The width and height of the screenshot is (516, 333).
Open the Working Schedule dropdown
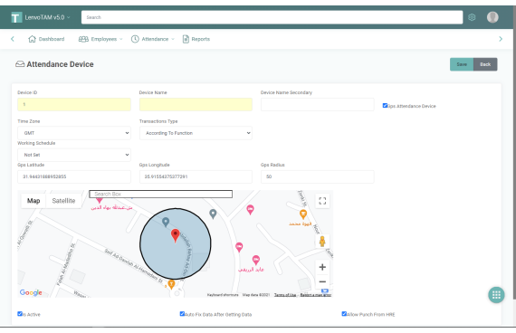tap(74, 155)
